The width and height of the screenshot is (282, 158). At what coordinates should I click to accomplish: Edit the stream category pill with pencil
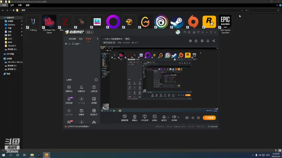(x=109, y=42)
